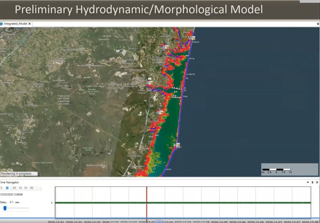Close the Time Navigator panel

click(317, 182)
